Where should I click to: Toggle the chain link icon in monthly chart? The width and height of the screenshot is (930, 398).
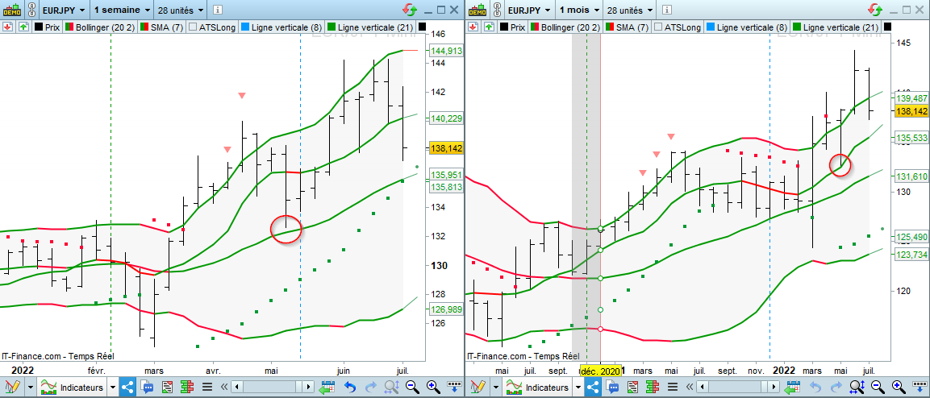click(x=496, y=10)
